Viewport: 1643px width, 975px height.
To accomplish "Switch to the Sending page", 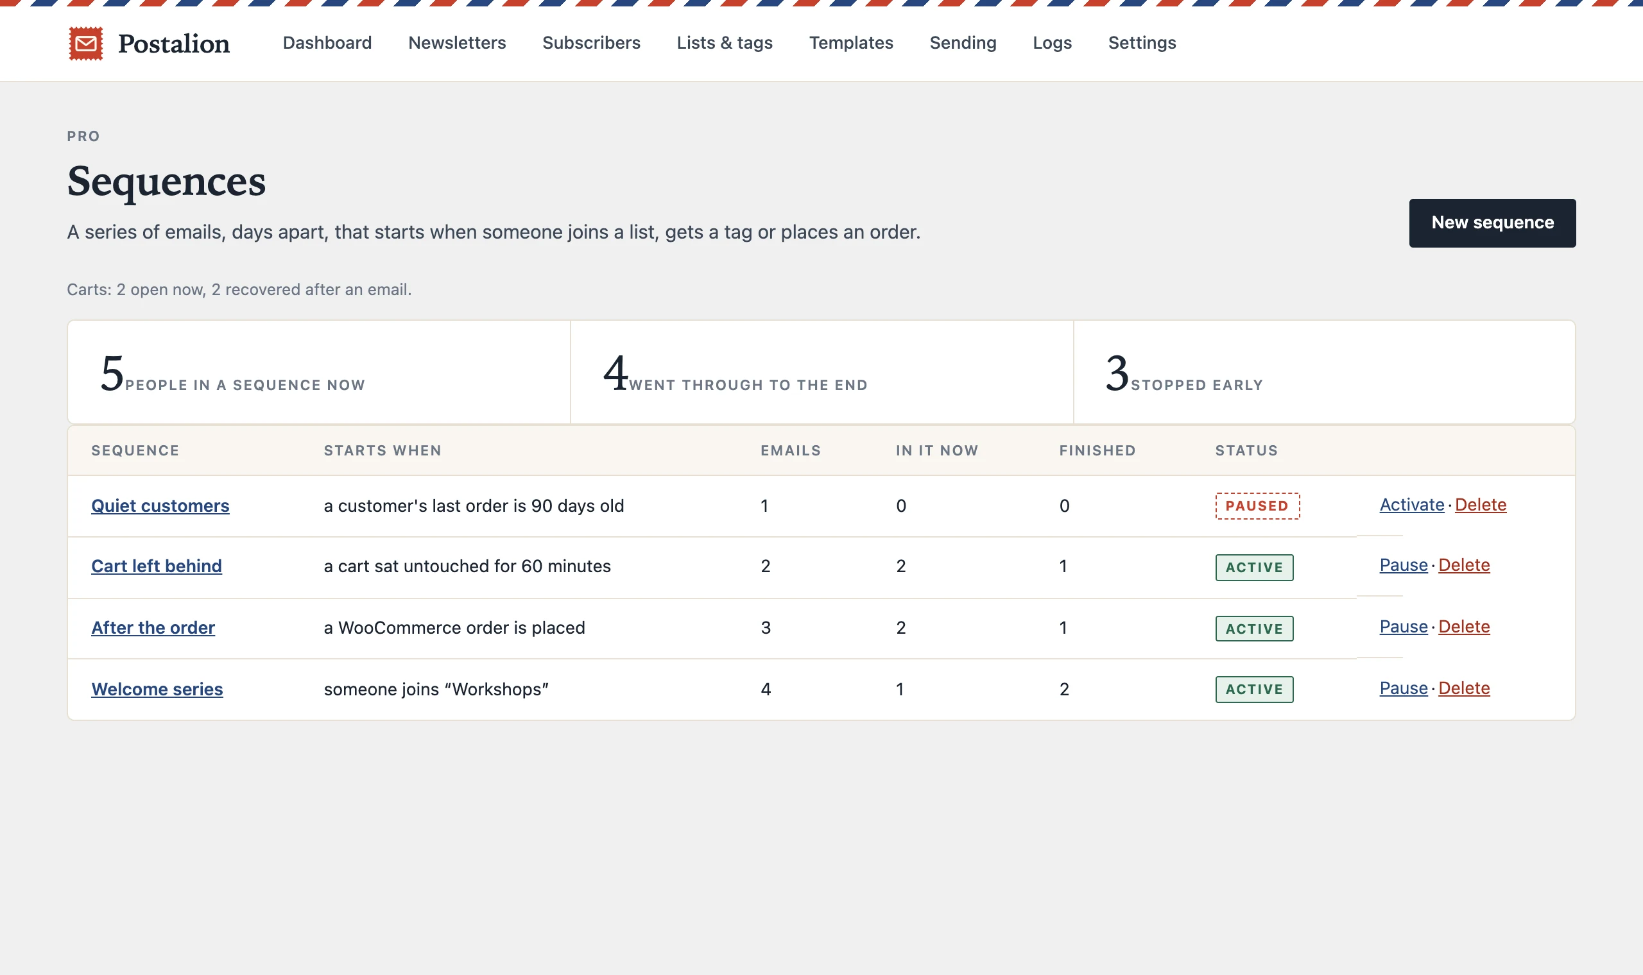I will (963, 43).
